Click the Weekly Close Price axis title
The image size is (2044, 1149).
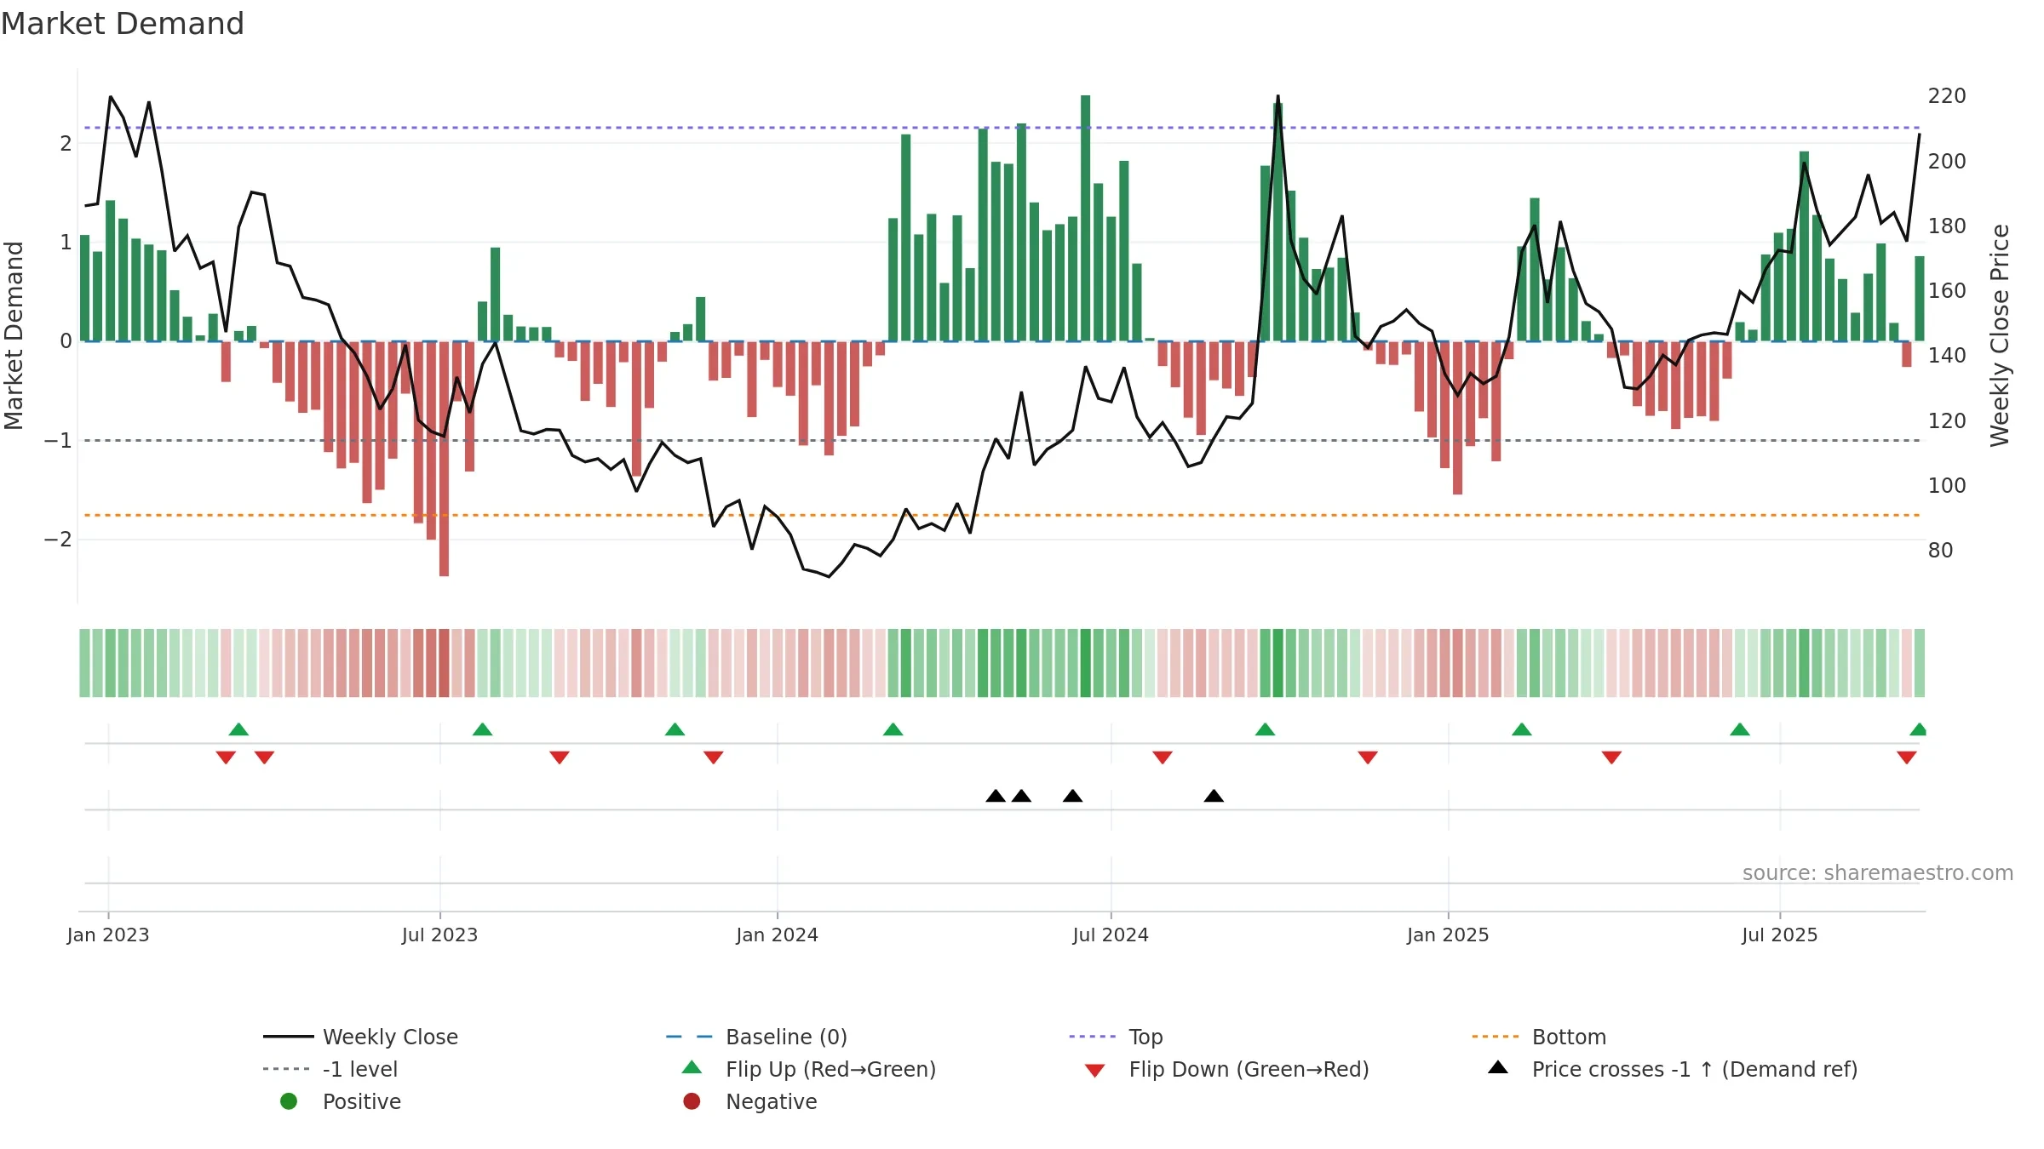[2000, 335]
